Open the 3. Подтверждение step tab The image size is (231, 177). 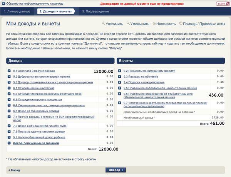[95, 11]
